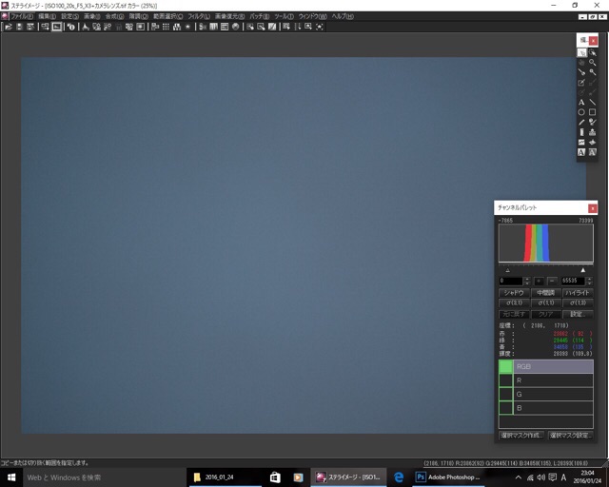Click the plus button beside level fields
The height and width of the screenshot is (487, 609).
pyautogui.click(x=539, y=281)
